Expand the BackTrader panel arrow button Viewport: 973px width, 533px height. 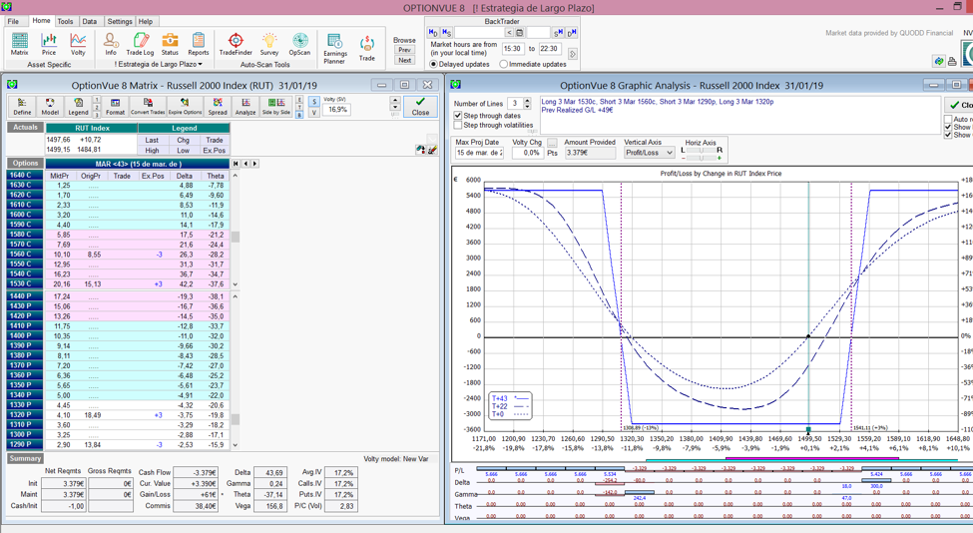pos(572,54)
